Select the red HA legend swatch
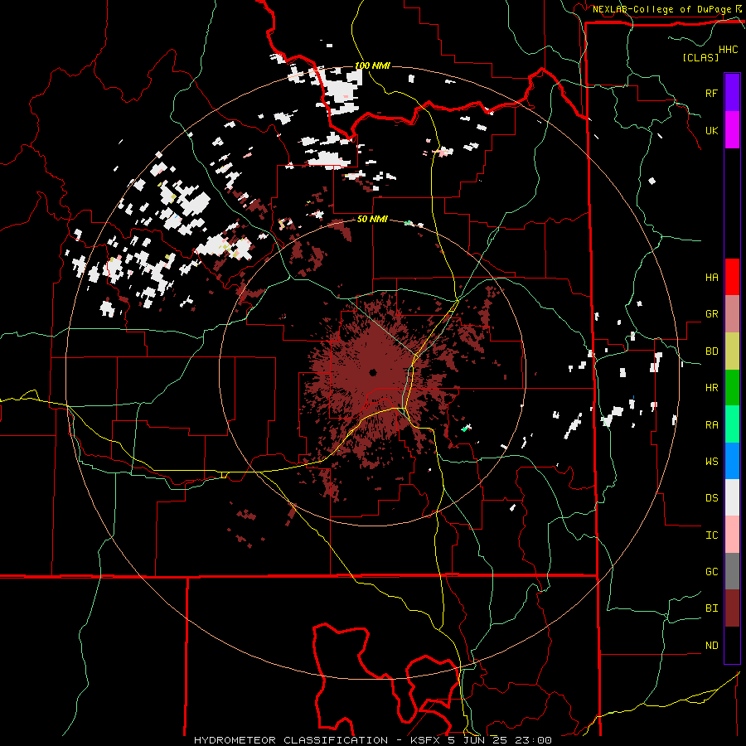The image size is (746, 746). coord(732,277)
